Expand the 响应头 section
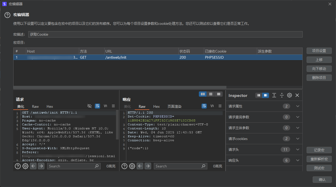336x187 pixels. (298, 160)
